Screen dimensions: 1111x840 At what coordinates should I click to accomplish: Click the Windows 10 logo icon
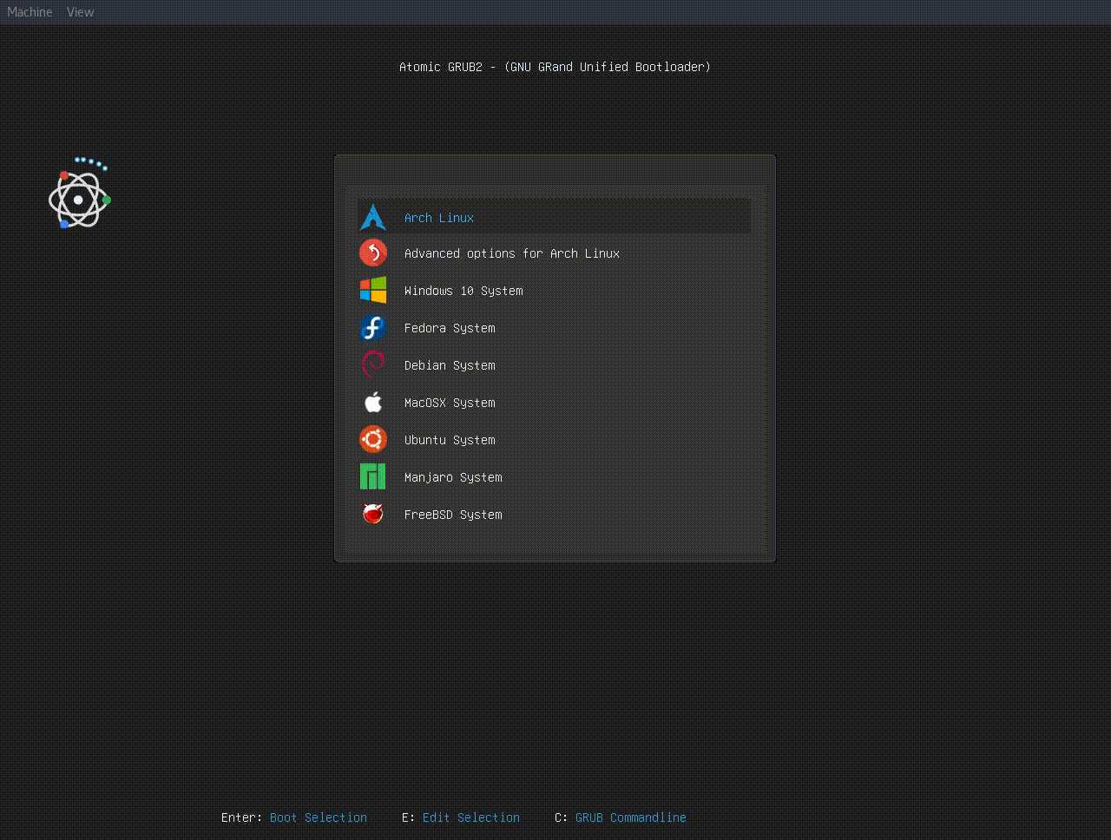point(372,290)
